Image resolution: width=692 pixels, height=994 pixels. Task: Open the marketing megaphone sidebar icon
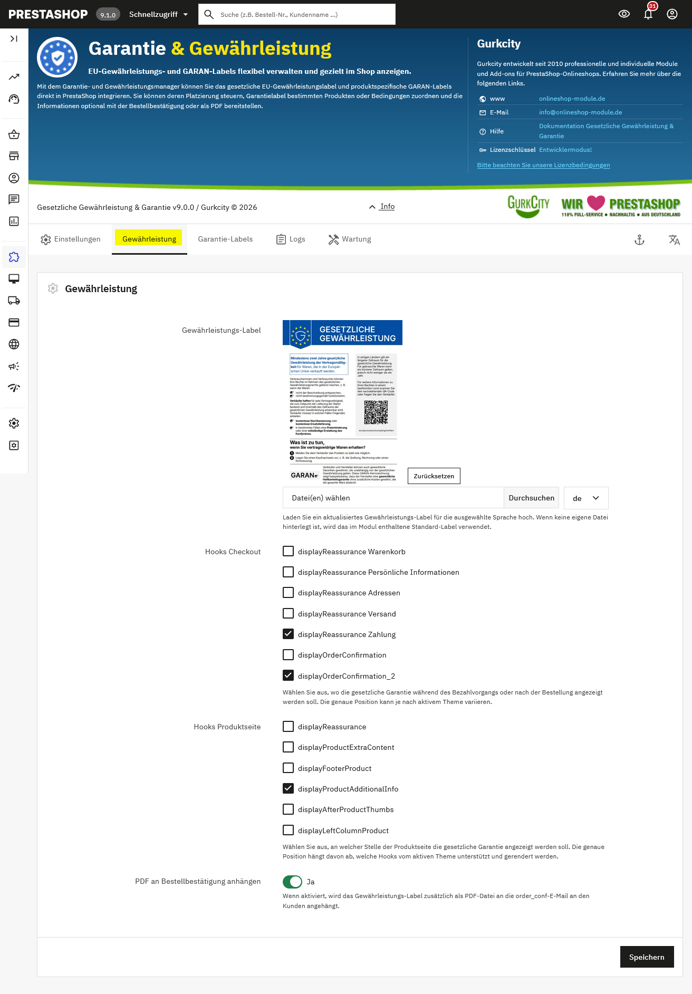(x=14, y=366)
